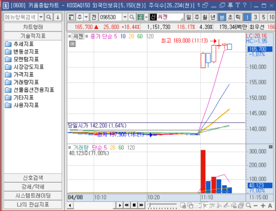
Task: Click the chart save/copy icon in bottom toolbar
Action: click(x=241, y=205)
